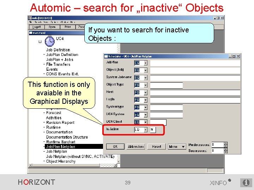
Task: Select Job Netplan in the tree
Action: [x=56, y=152]
